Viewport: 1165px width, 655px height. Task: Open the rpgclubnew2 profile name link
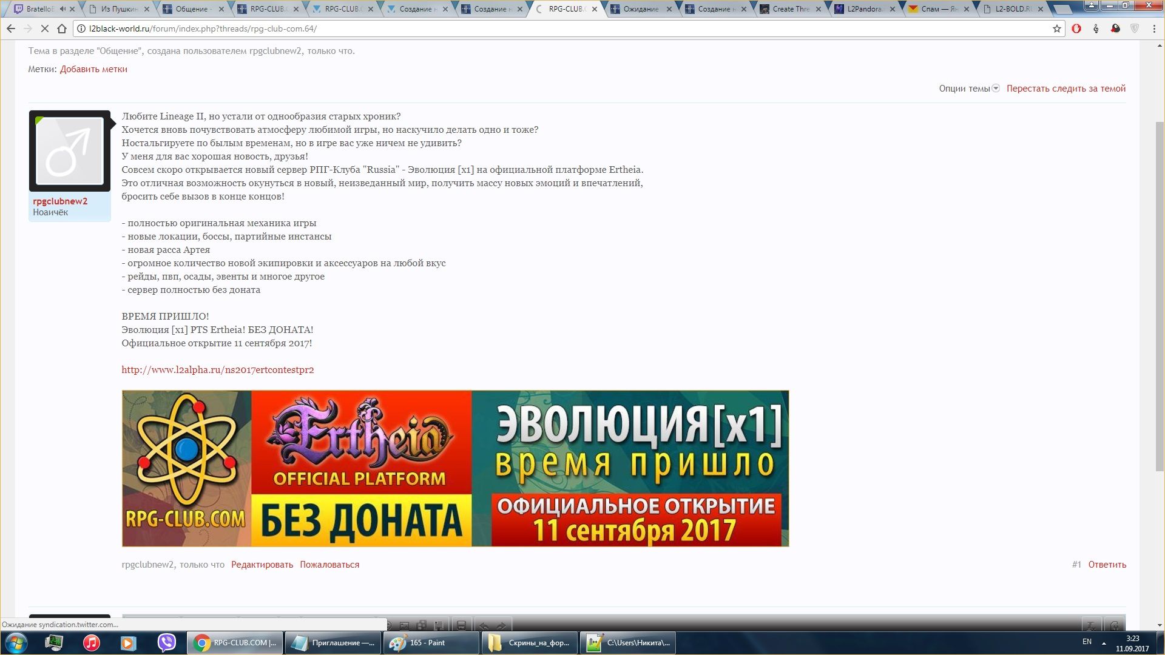coord(60,201)
